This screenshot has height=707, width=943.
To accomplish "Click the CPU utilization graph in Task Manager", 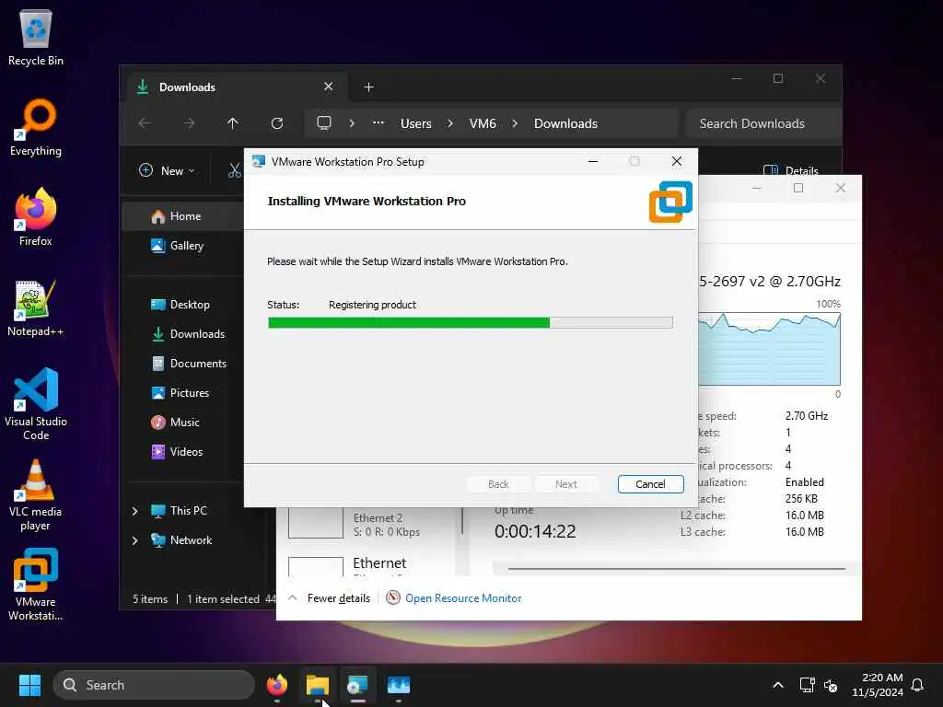I will click(769, 349).
